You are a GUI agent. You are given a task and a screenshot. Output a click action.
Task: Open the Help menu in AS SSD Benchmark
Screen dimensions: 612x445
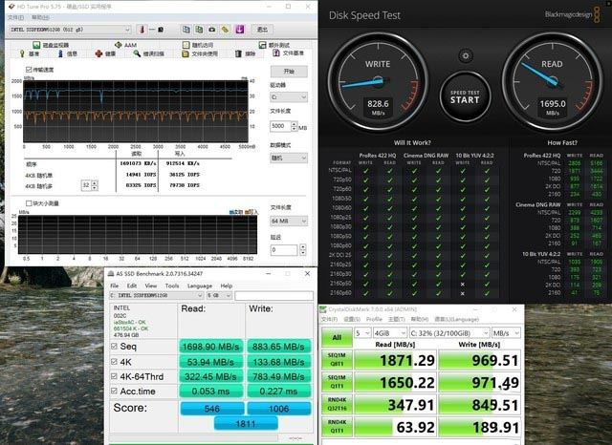[x=227, y=286]
